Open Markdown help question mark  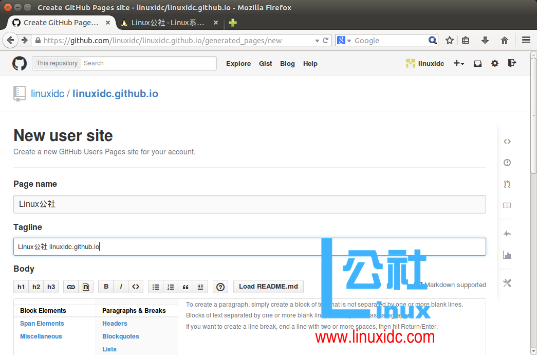click(x=220, y=287)
